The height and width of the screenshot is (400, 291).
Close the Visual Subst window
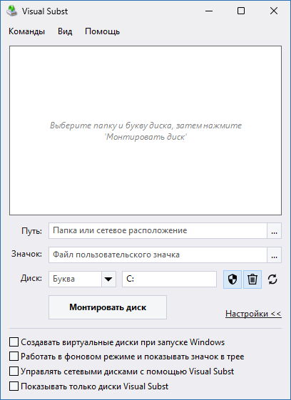pos(274,11)
